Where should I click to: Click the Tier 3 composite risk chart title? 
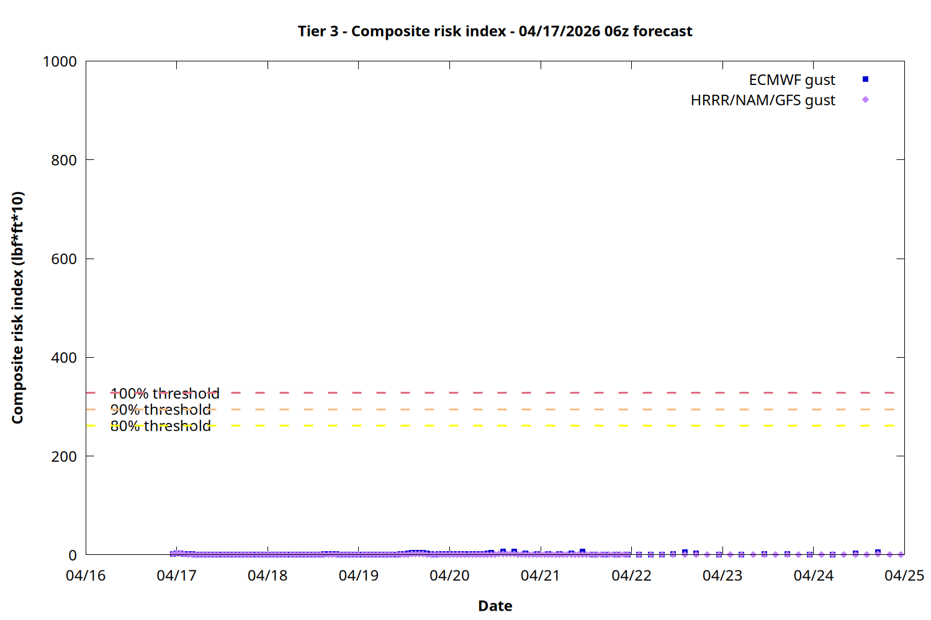[495, 31]
